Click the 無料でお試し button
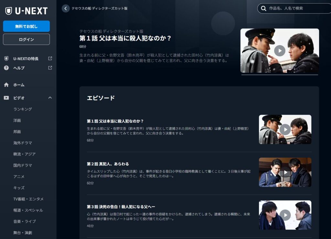The width and height of the screenshot is (331, 239). [x=27, y=26]
